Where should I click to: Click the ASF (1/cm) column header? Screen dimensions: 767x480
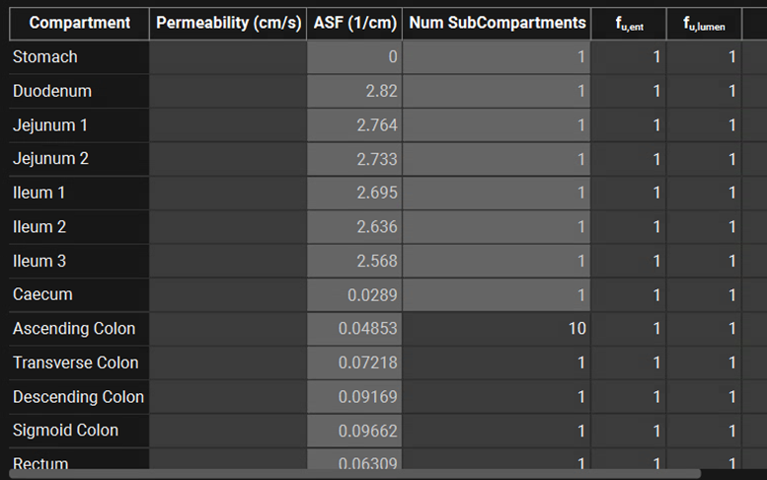[354, 23]
